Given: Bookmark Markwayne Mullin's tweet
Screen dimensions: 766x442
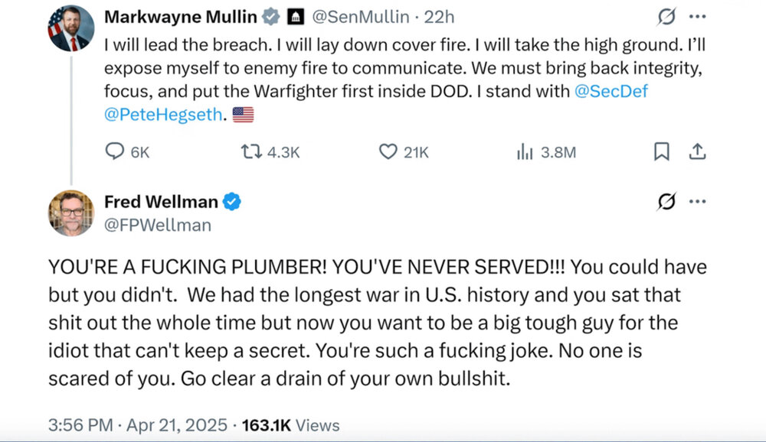Looking at the screenshot, I should (x=661, y=152).
